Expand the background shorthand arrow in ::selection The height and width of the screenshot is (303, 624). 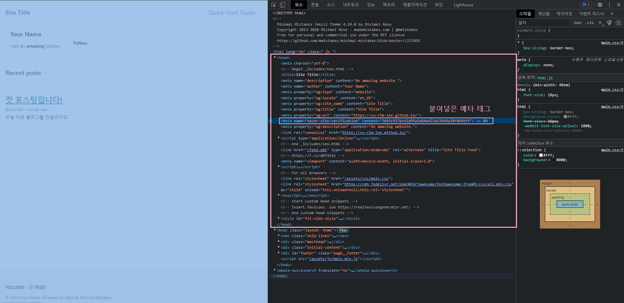pyautogui.click(x=549, y=160)
